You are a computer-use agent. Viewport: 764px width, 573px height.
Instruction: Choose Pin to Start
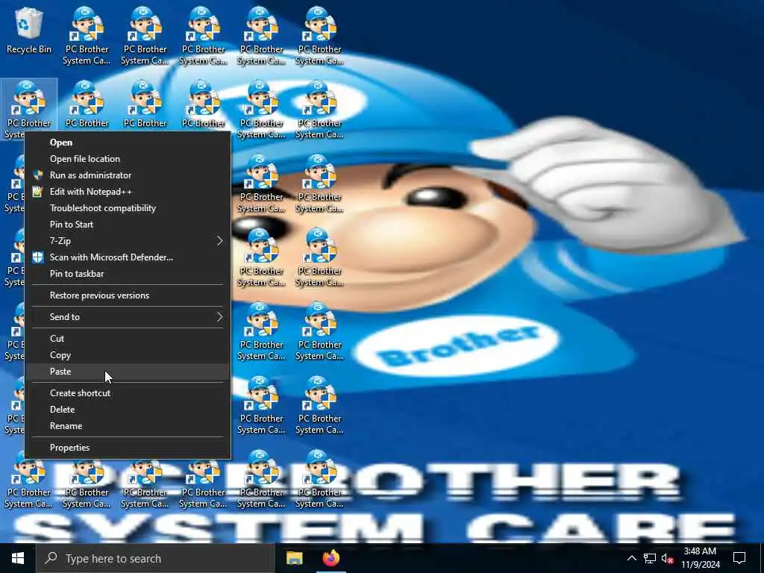(x=127, y=225)
